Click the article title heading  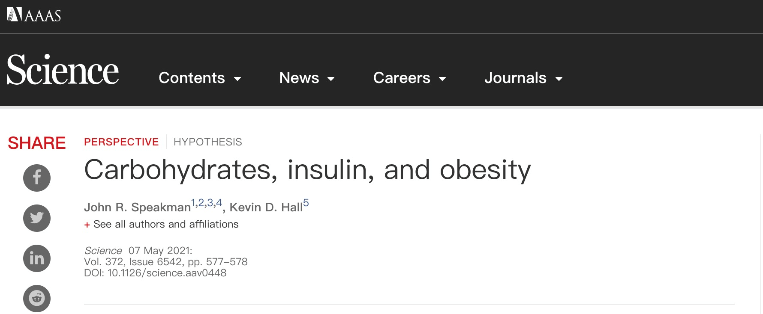click(307, 170)
